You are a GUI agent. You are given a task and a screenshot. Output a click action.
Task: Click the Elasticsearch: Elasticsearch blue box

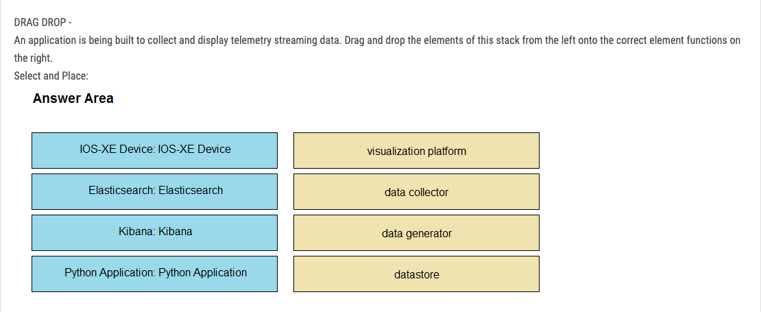[154, 192]
